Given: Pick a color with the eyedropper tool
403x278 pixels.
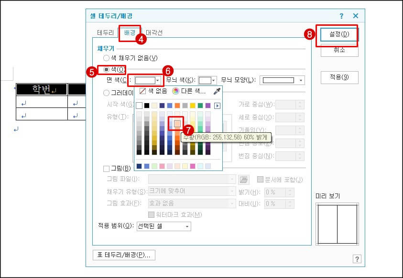Looking at the screenshot, I should (x=217, y=93).
